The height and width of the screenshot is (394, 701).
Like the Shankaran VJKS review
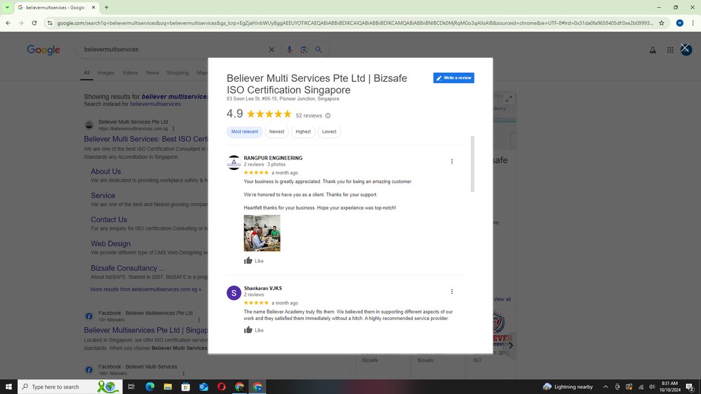click(x=254, y=330)
